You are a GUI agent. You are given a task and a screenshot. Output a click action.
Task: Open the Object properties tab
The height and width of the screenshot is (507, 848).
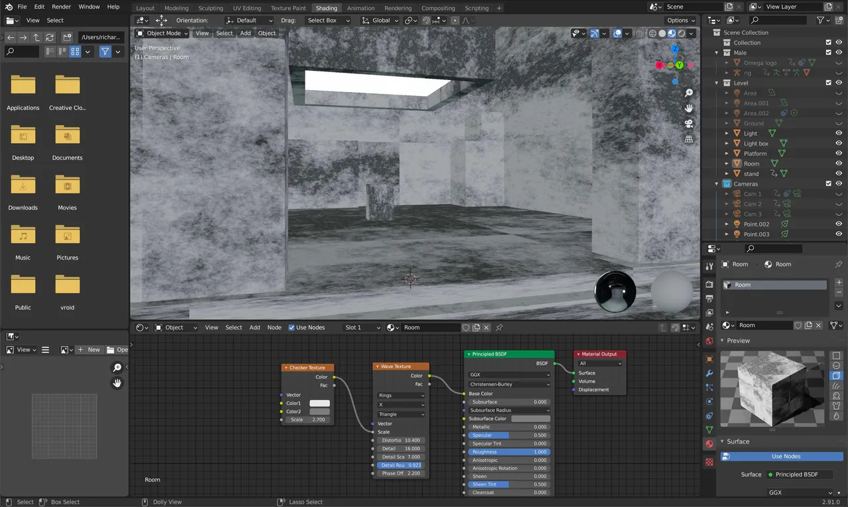[710, 359]
